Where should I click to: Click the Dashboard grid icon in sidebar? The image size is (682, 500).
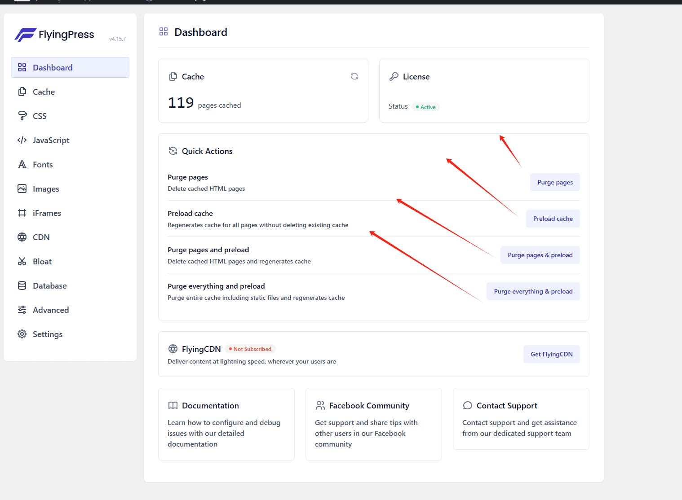pyautogui.click(x=22, y=67)
